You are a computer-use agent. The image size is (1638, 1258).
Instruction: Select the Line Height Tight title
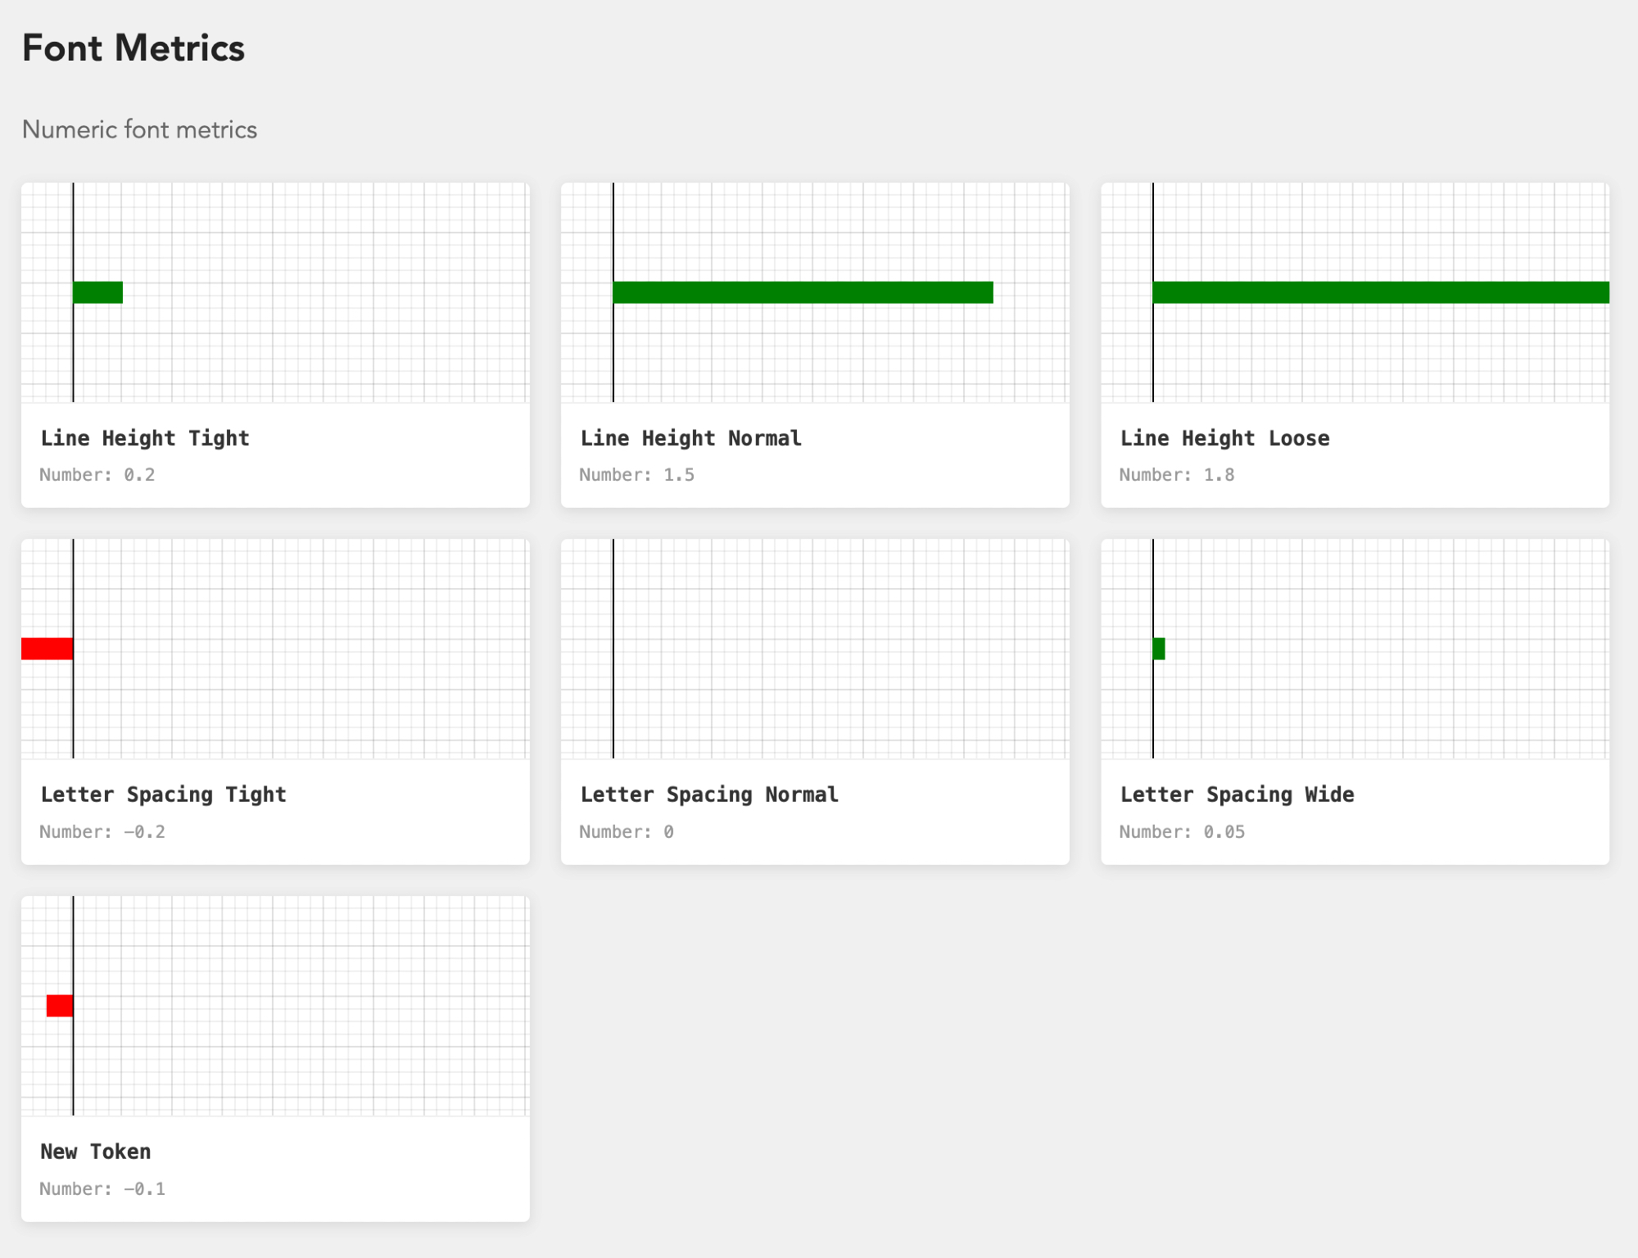(x=145, y=438)
